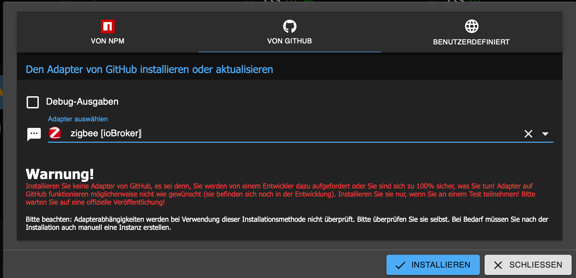This screenshot has width=576, height=278.
Task: Enable the Debug-Ausgaben checkbox
Action: (x=33, y=102)
